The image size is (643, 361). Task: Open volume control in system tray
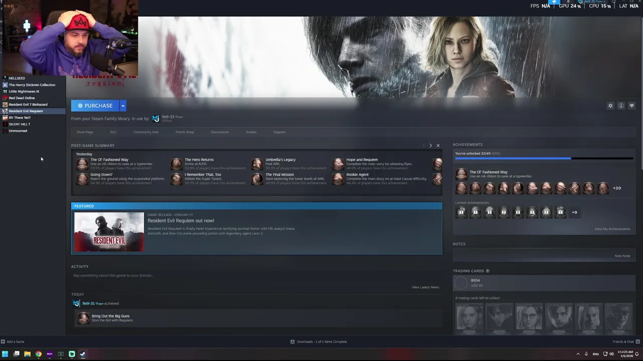(x=611, y=354)
